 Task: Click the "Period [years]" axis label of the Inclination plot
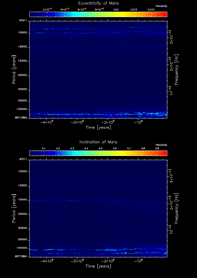(x=14, y=208)
